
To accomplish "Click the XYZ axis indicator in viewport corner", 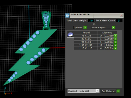I will click(8, 91).
